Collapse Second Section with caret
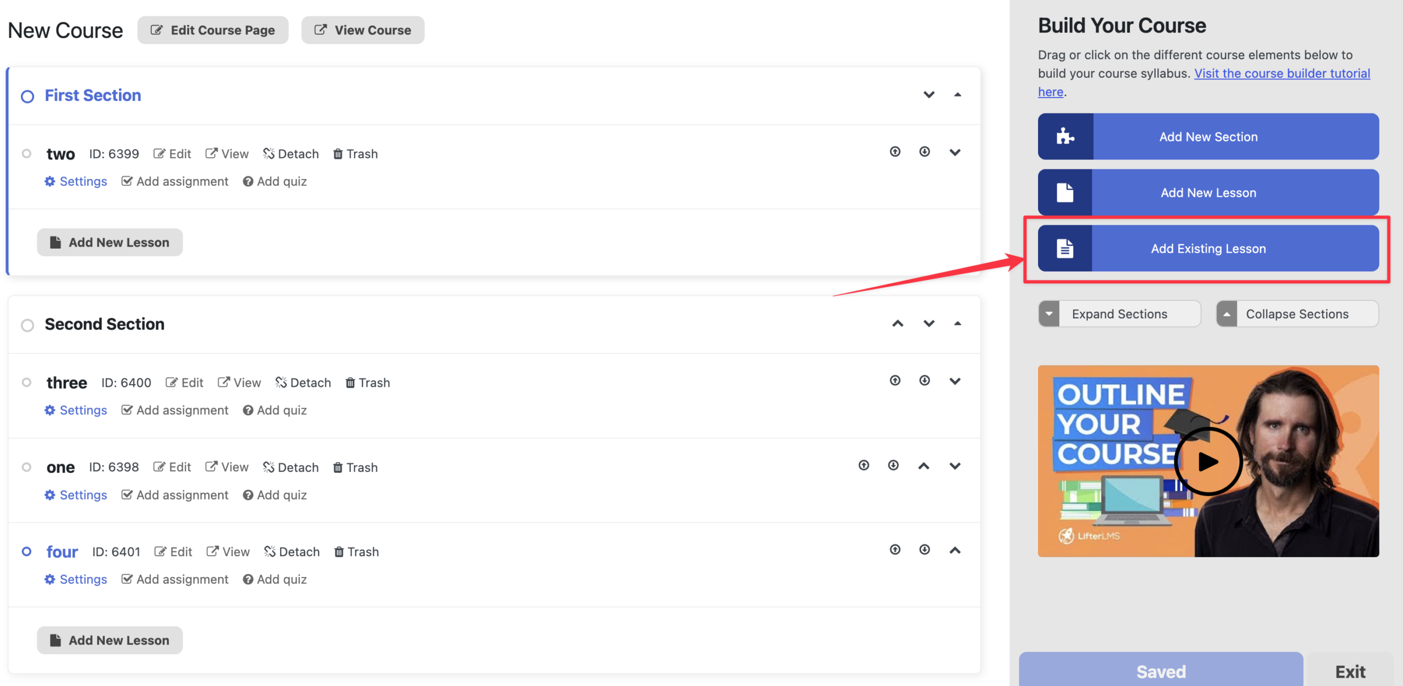 (957, 323)
